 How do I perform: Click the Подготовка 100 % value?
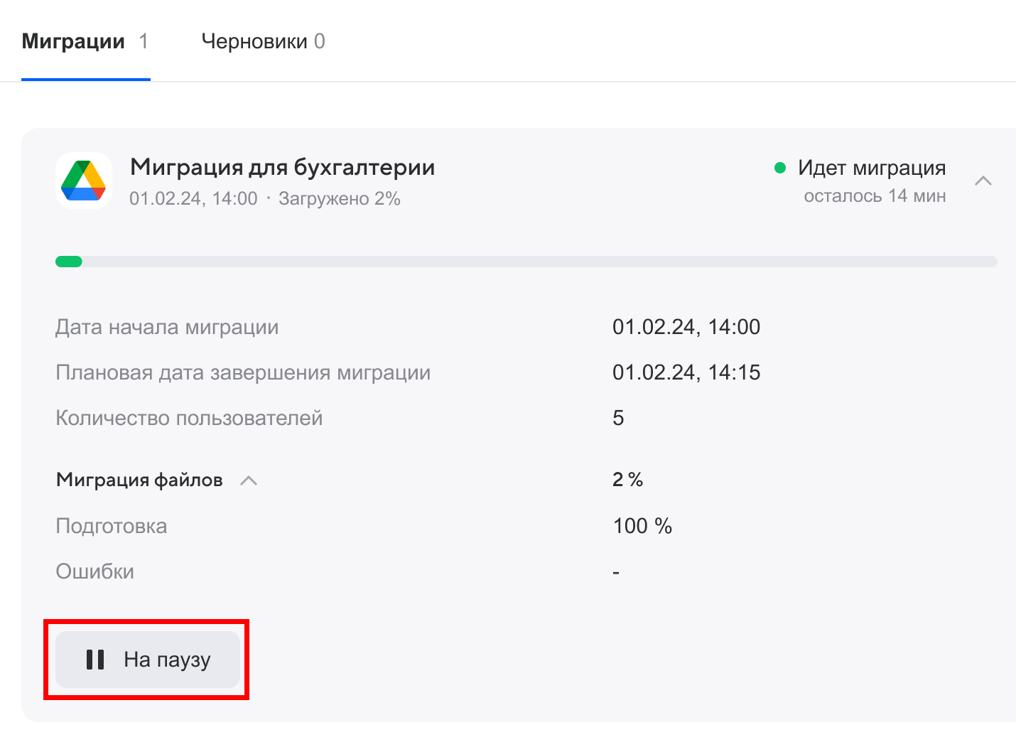tap(642, 526)
